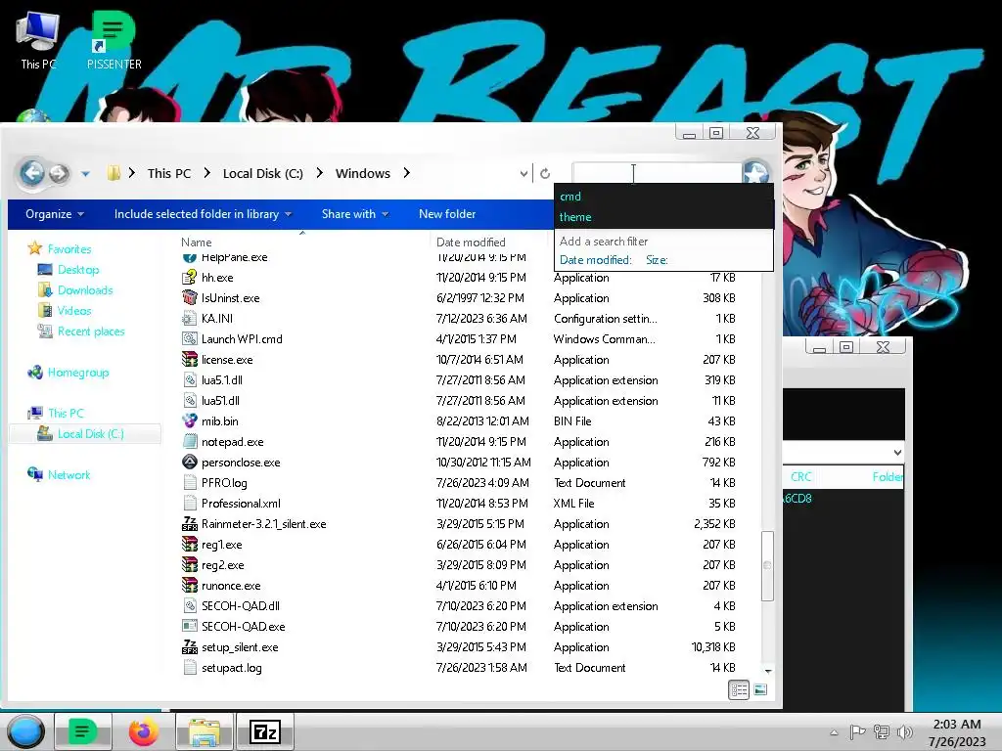Go back with the Back arrow button
Image resolution: width=1002 pixels, height=751 pixels.
pos(32,173)
